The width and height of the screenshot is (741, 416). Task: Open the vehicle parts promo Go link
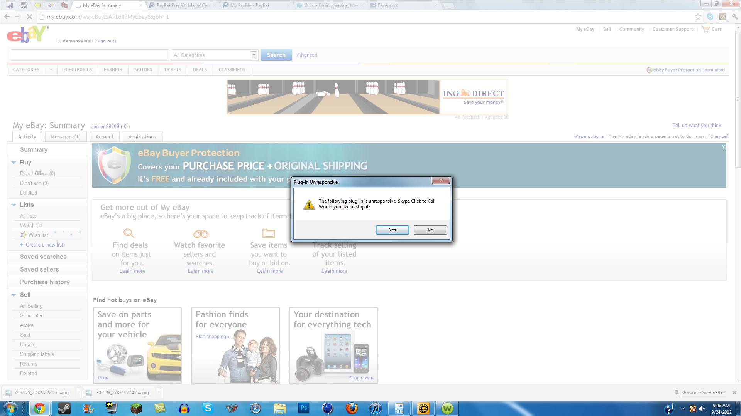point(103,378)
